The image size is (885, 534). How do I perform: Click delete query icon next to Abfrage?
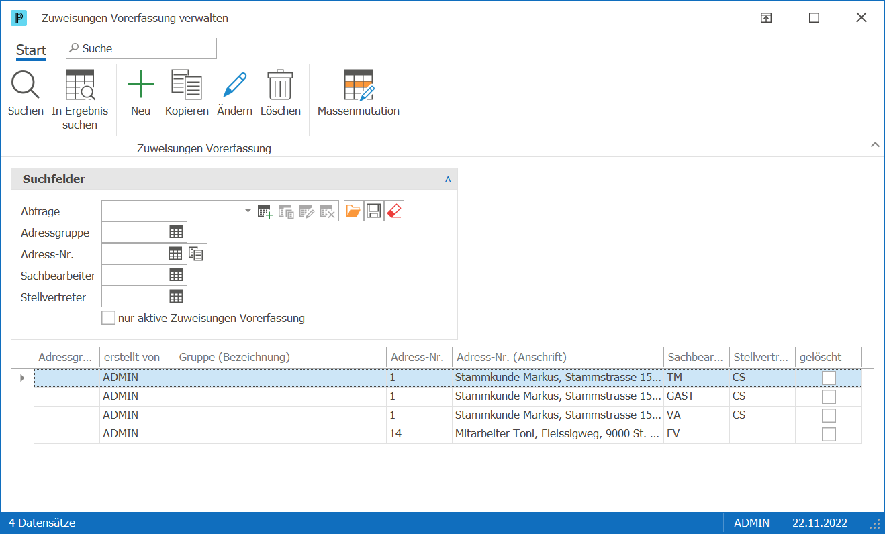(328, 211)
